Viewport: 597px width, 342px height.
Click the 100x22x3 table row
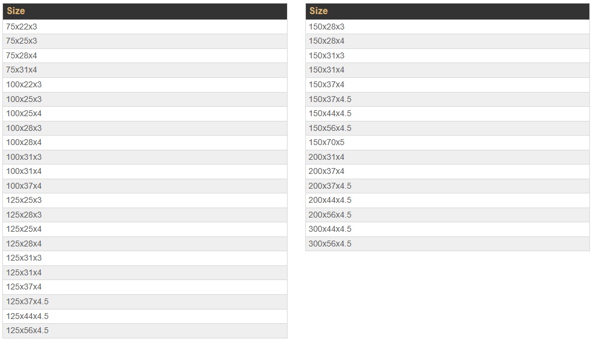point(24,84)
